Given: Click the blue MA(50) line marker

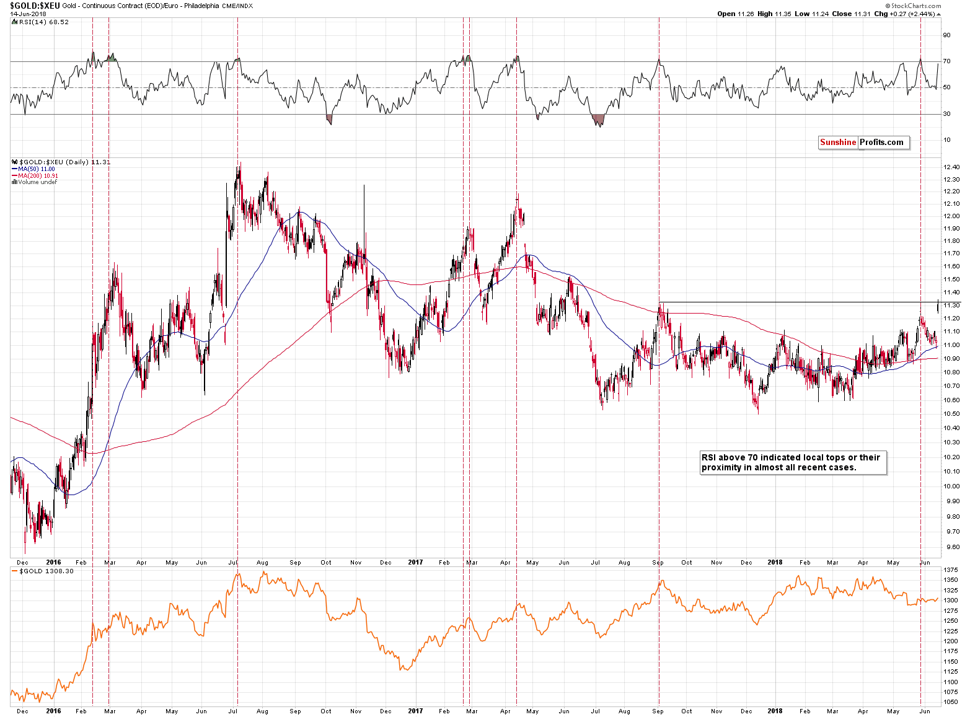Looking at the screenshot, I should tap(14, 169).
